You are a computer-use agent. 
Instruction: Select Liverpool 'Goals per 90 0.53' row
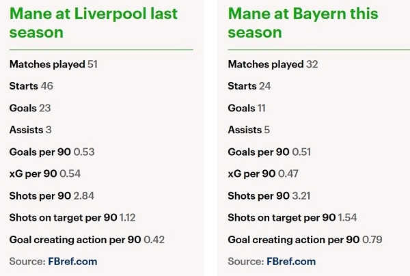(51, 152)
